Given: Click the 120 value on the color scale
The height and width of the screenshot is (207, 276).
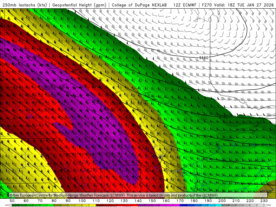Looking at the screenshot, I should (x=110, y=201).
